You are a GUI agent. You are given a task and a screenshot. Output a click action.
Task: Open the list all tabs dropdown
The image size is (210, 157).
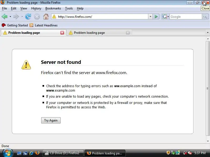pos(208,32)
